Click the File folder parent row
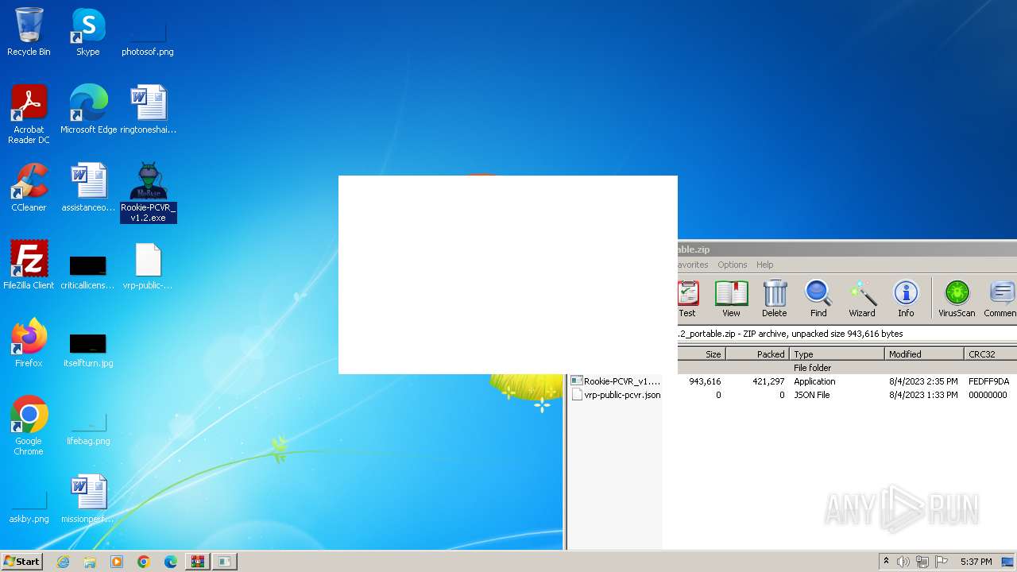The height and width of the screenshot is (572, 1017). coord(812,368)
